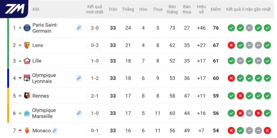Click the Lille club crest icon

(x=27, y=61)
